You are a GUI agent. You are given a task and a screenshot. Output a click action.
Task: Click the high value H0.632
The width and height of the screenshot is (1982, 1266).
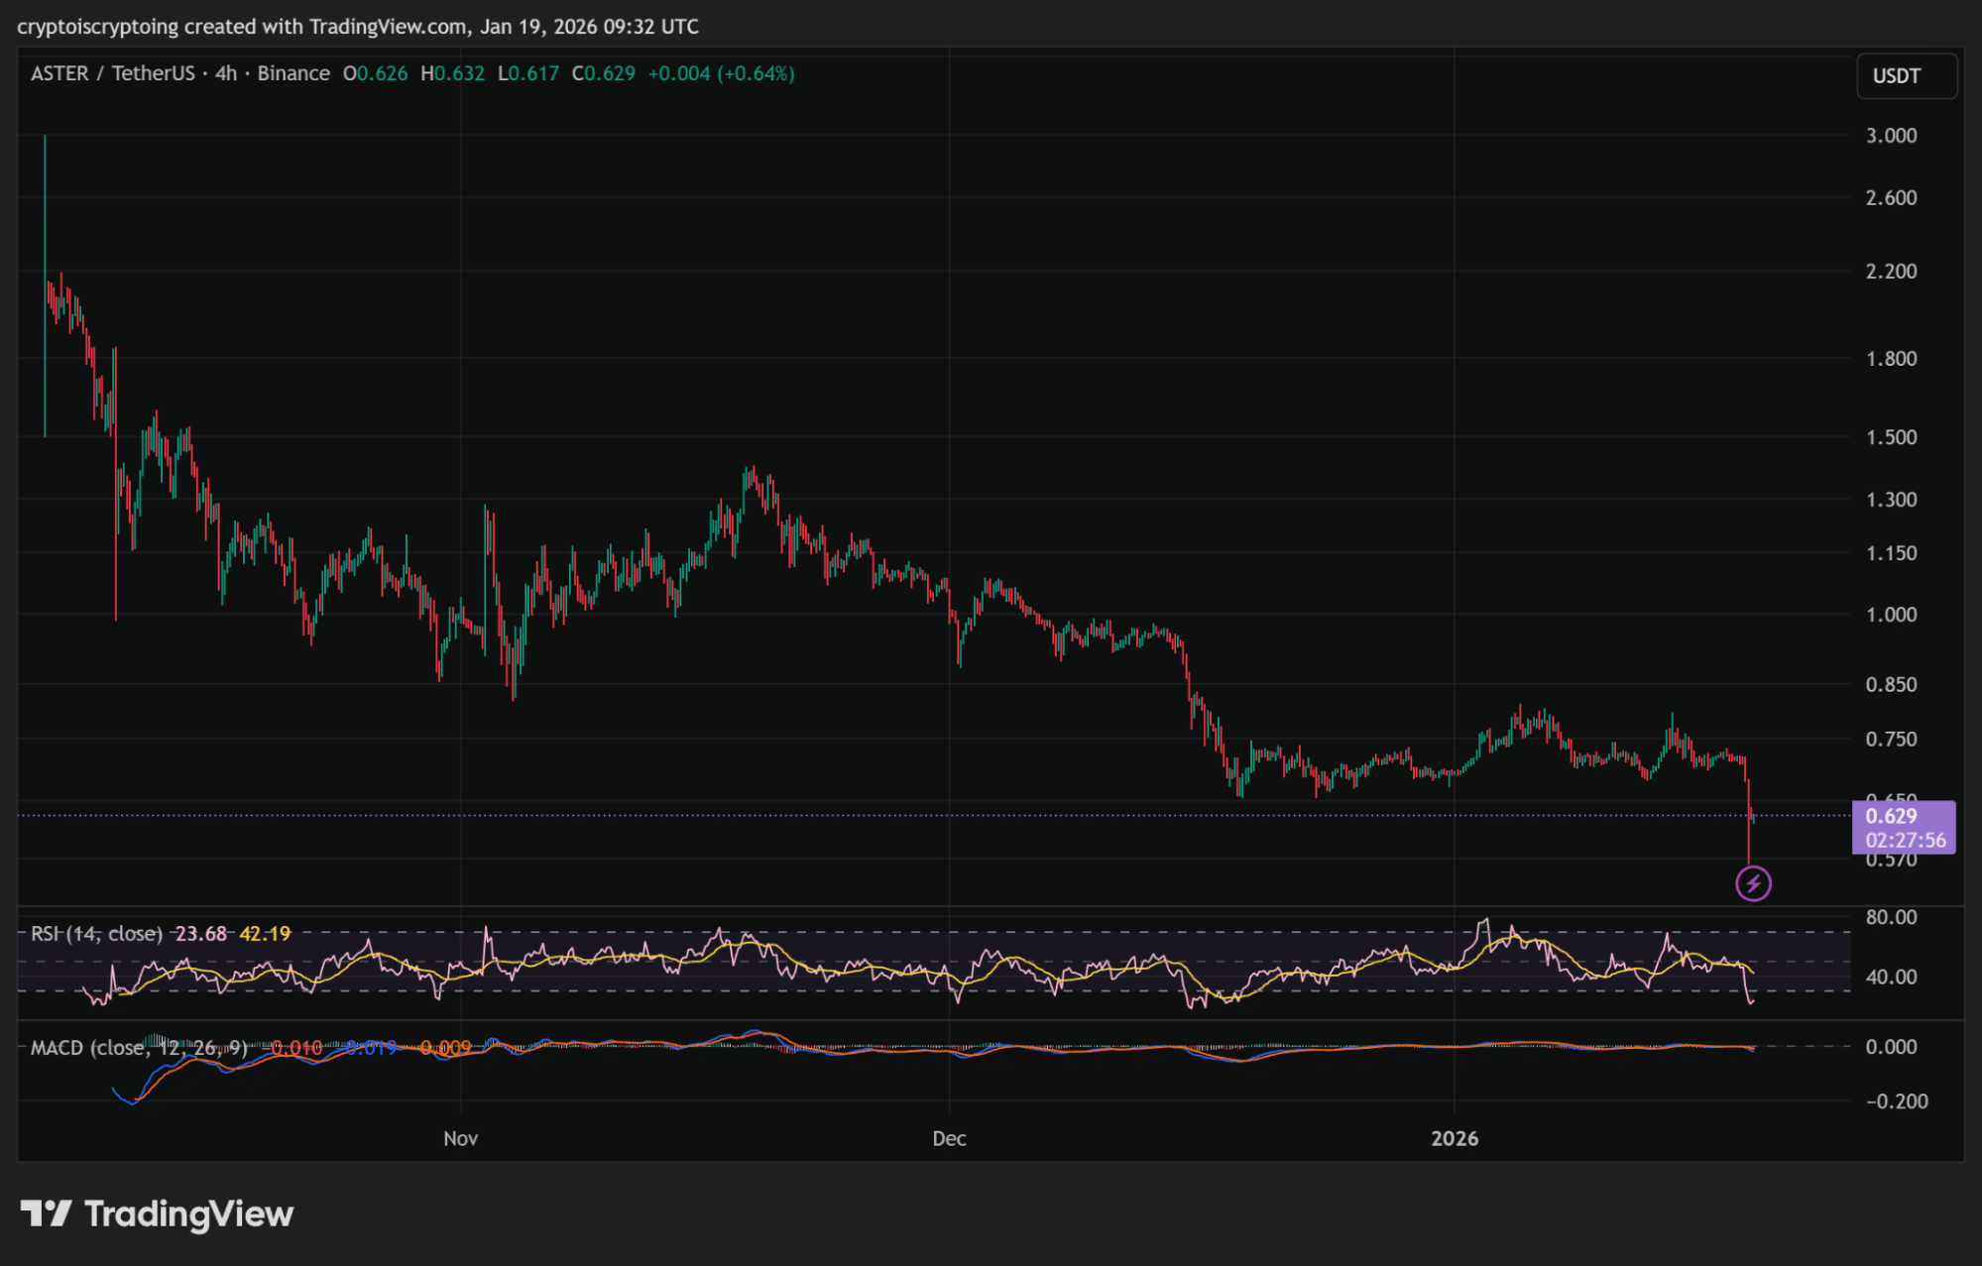point(450,72)
